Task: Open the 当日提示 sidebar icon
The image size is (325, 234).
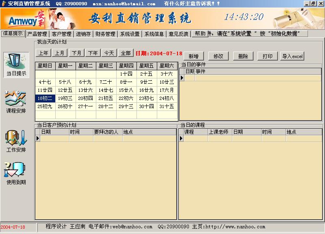Action: pyautogui.click(x=16, y=65)
